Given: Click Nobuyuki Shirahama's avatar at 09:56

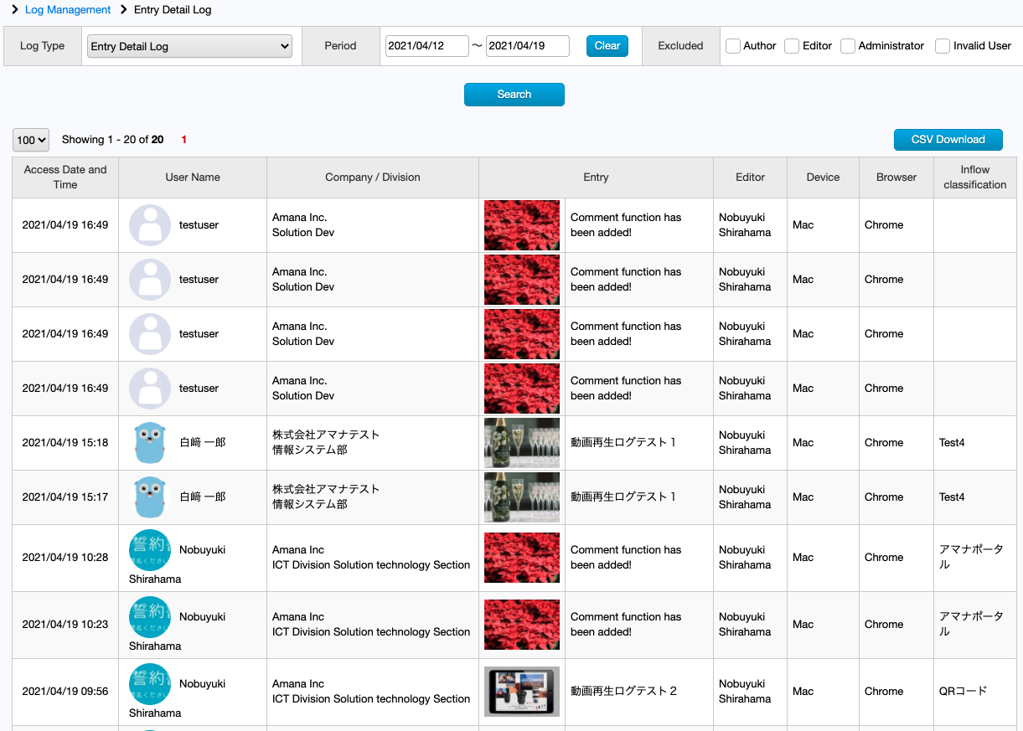Looking at the screenshot, I should pos(150,684).
